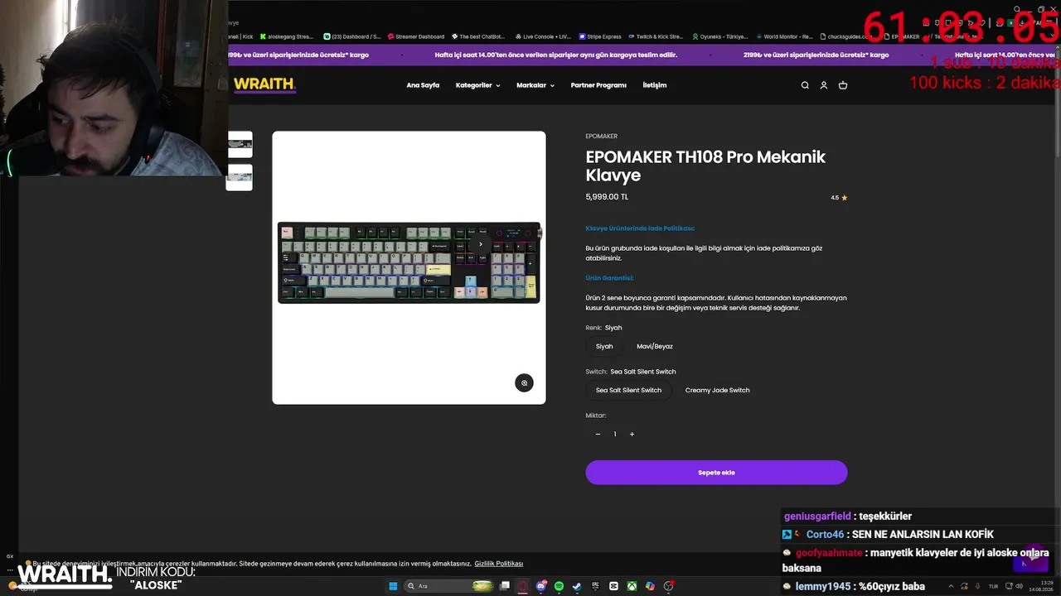The height and width of the screenshot is (596, 1061).
Task: Expand the Markalar dropdown menu
Action: [535, 85]
